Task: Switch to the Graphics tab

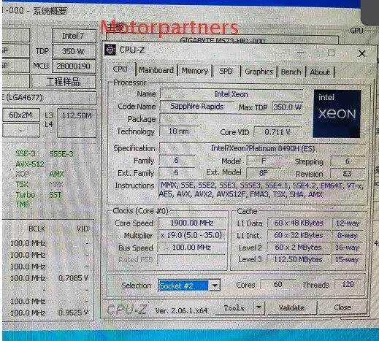Action: point(259,72)
